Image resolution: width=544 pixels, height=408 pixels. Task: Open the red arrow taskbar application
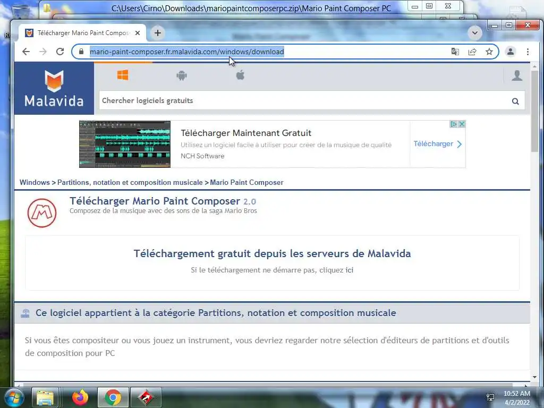tap(146, 397)
